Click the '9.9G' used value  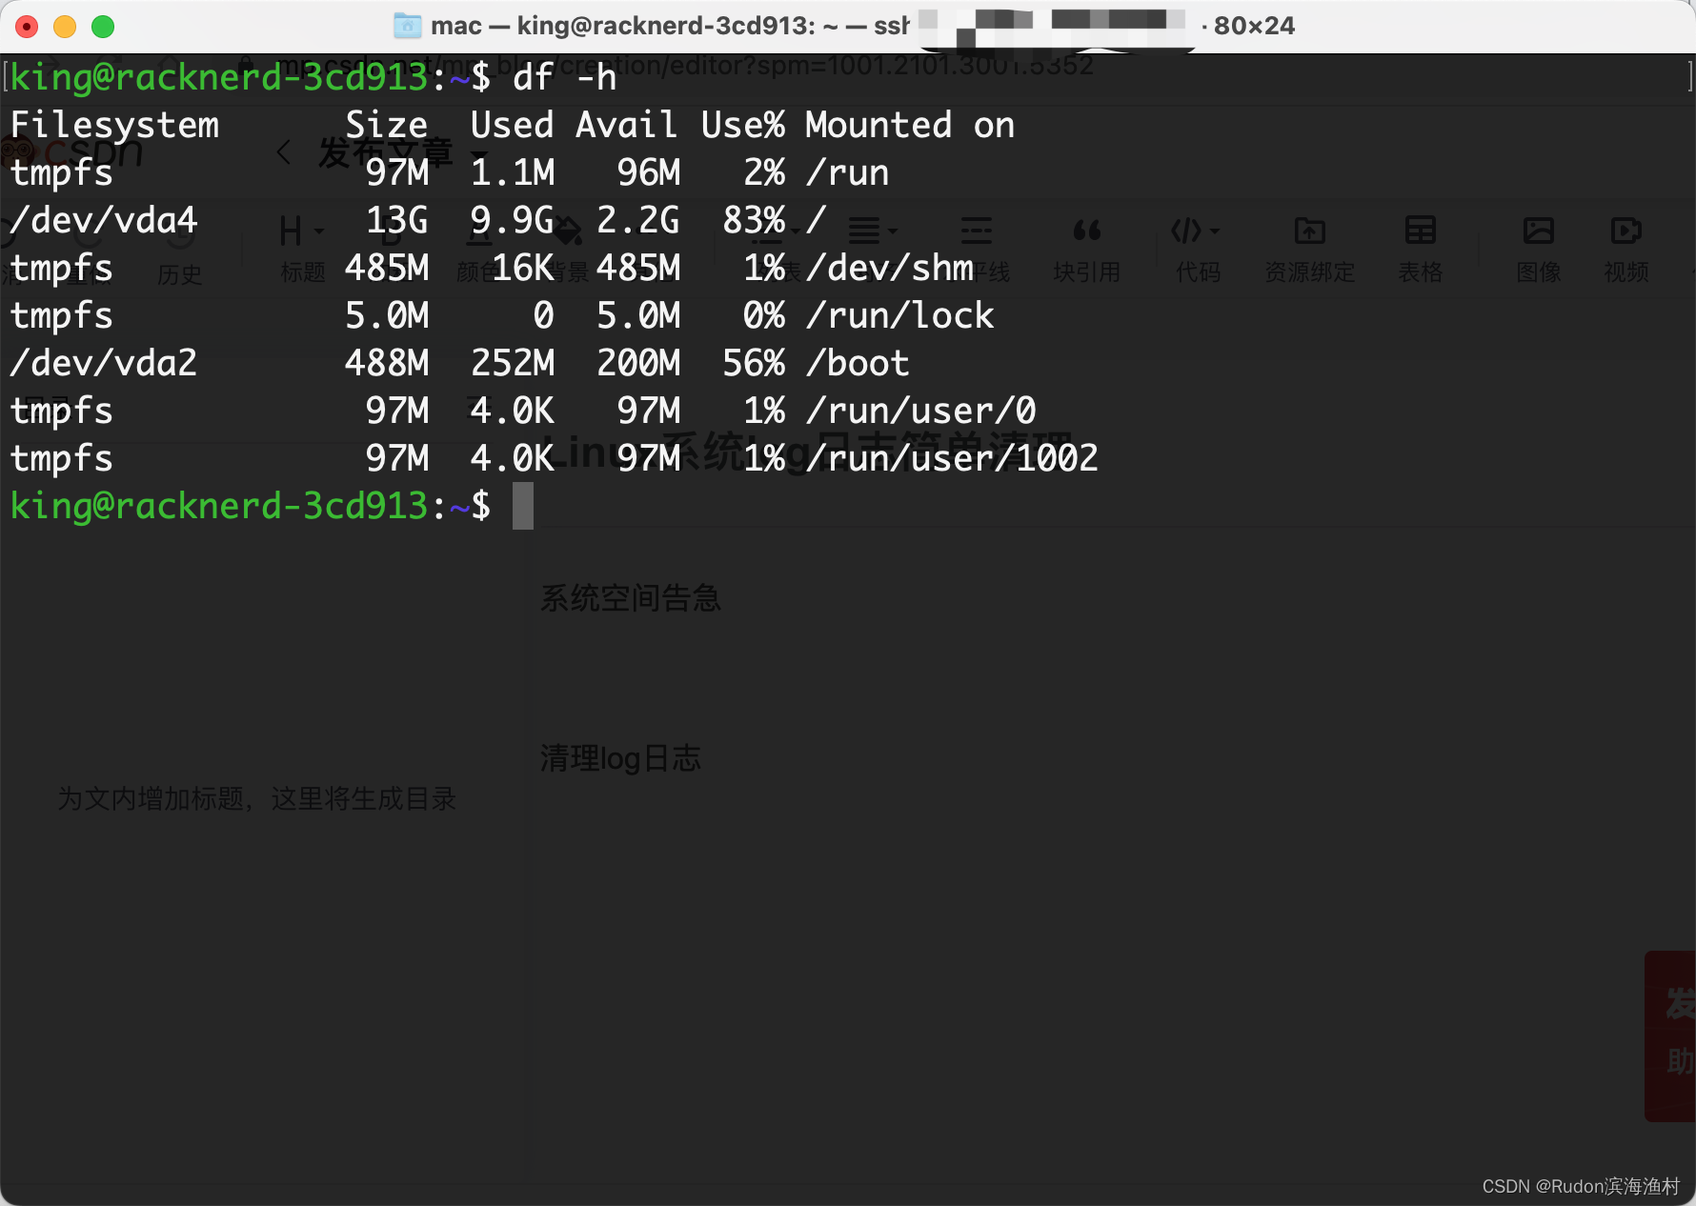[x=513, y=220]
